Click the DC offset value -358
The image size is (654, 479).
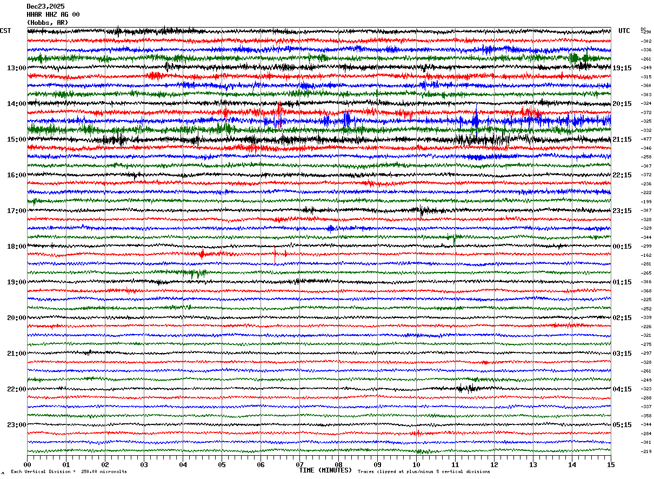tap(646, 416)
